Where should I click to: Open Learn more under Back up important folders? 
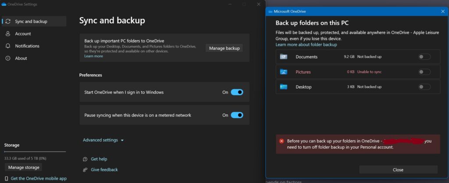coord(93,56)
